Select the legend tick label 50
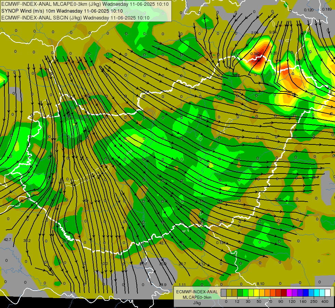 point(259,301)
